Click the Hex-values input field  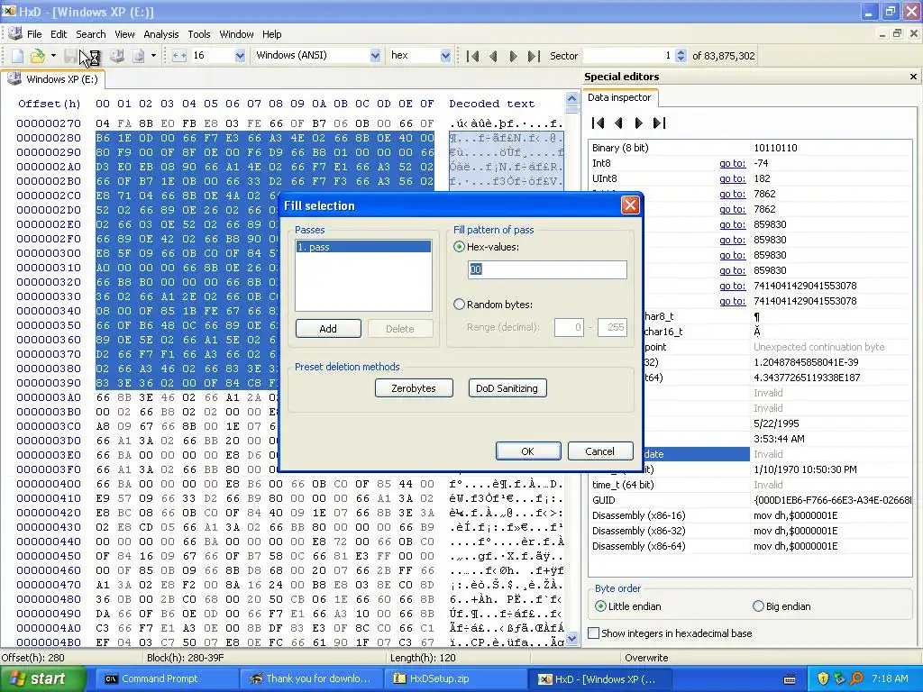(x=547, y=269)
